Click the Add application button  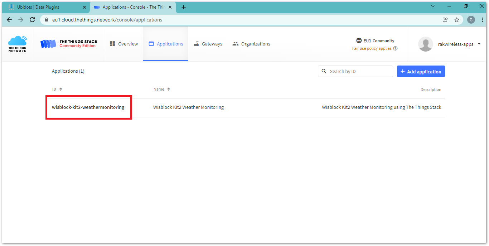pyautogui.click(x=421, y=72)
